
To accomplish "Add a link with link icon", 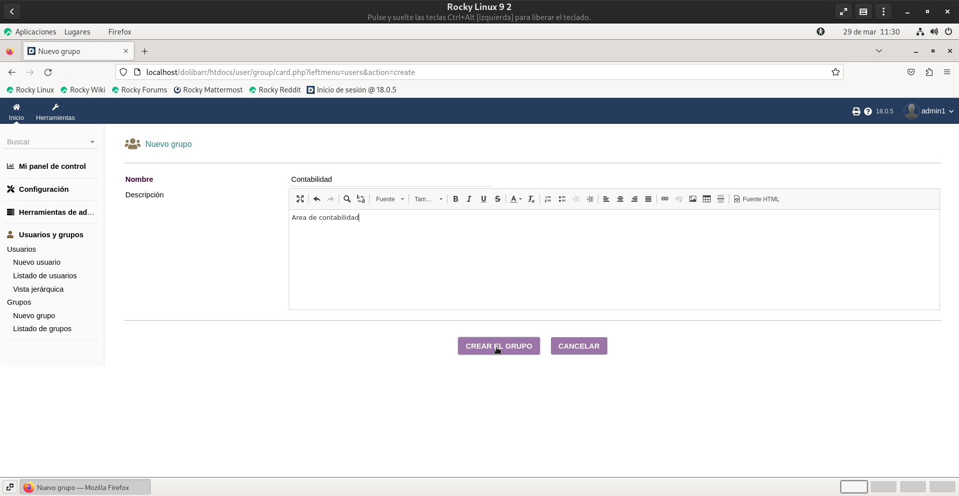I will point(665,199).
